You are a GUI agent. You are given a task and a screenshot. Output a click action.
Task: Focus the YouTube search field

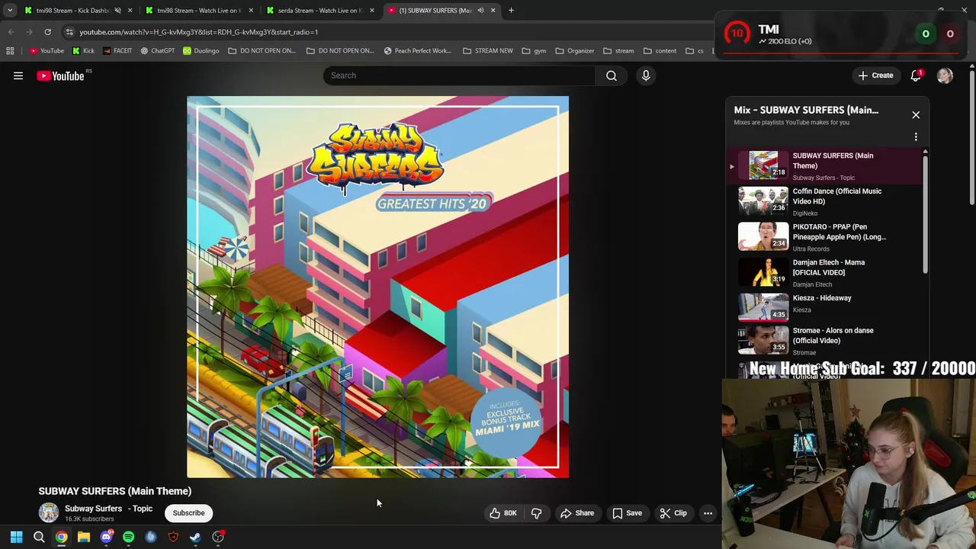click(x=460, y=75)
